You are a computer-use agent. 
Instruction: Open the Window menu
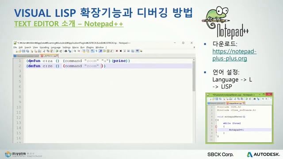pos(99,47)
